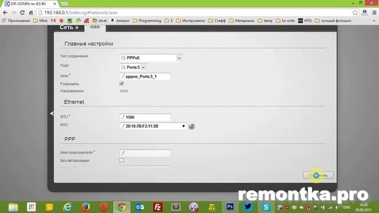Open the RSS feed bookmark icon
This screenshot has width=379, height=213.
tap(86, 21)
